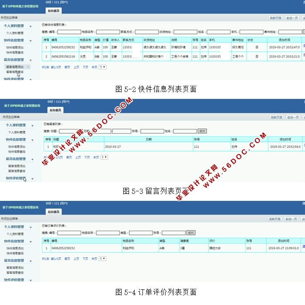Screen dimensions: 305x305
Task: Collapse 留言信息管理 arrow in Figure 5-3 sidebar
Action: (33, 159)
